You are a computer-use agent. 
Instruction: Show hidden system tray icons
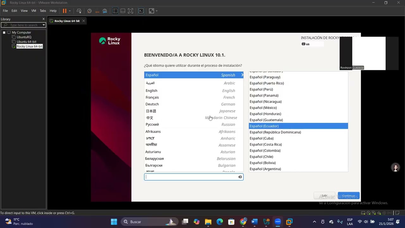point(314,222)
